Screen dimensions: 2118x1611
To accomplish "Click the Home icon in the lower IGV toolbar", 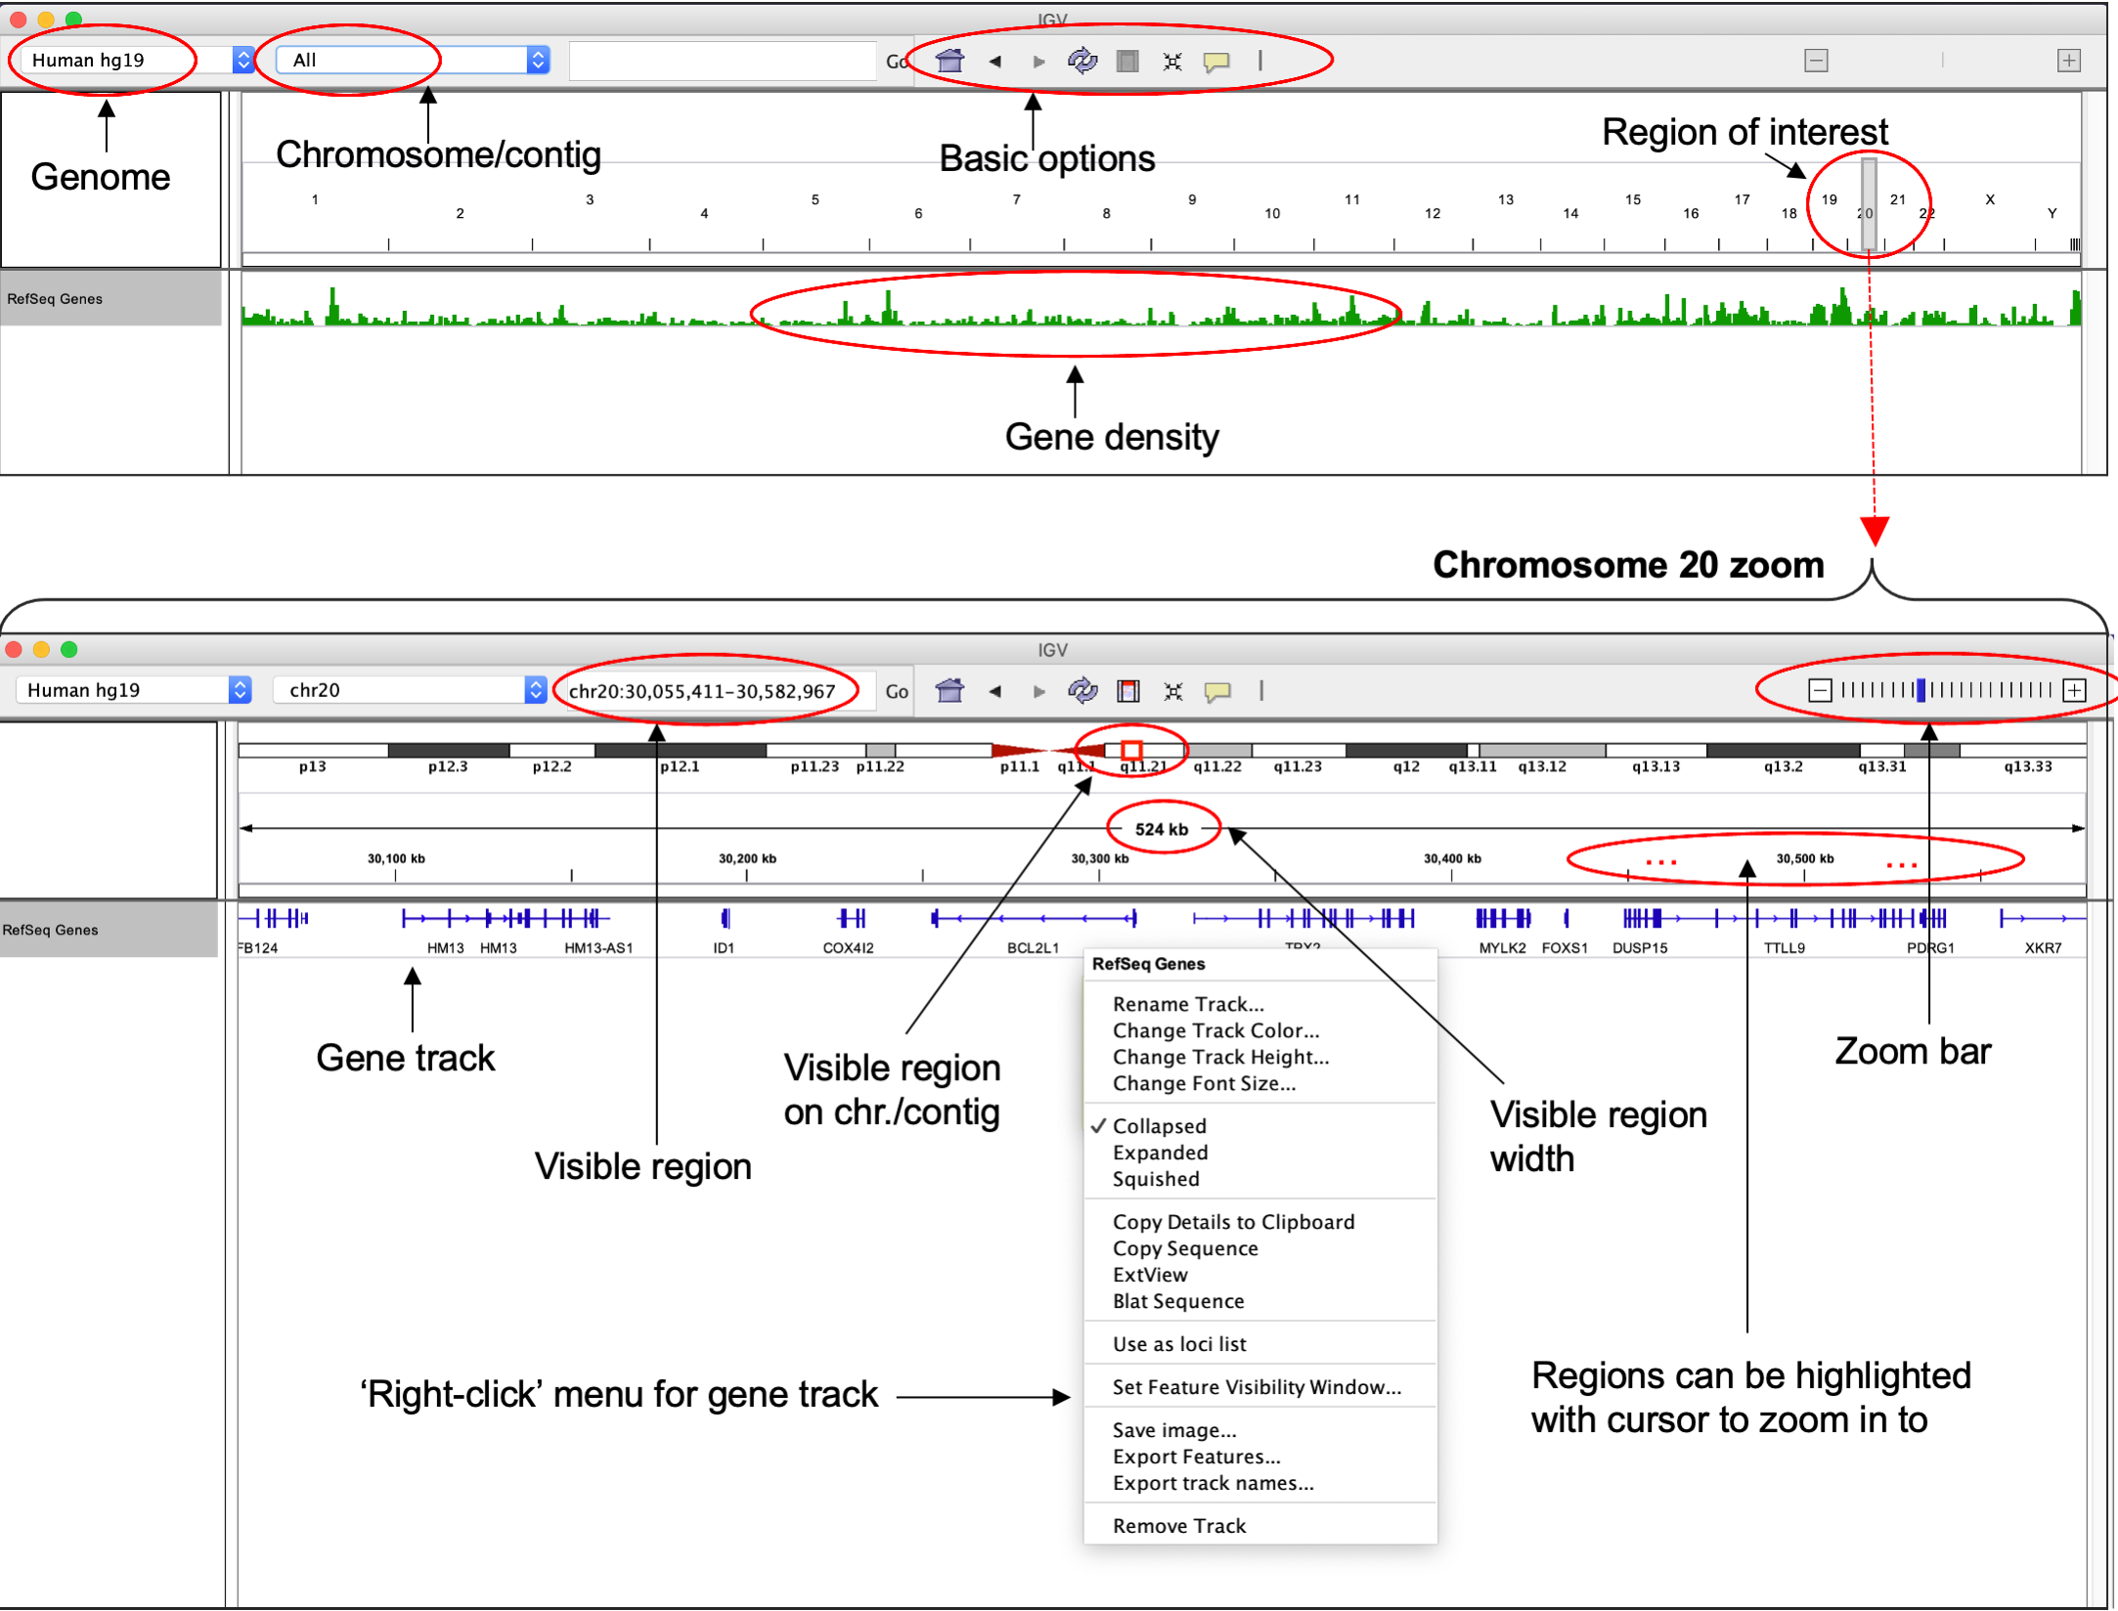I will click(x=949, y=691).
